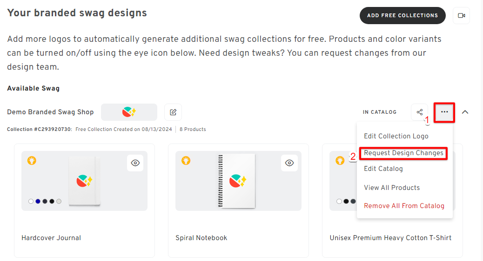
Task: Toggle visibility eye on Hardcover Journal
Action: pyautogui.click(x=135, y=163)
